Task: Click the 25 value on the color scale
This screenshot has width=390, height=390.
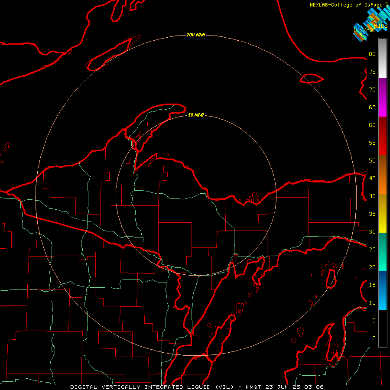Action: [x=372, y=249]
